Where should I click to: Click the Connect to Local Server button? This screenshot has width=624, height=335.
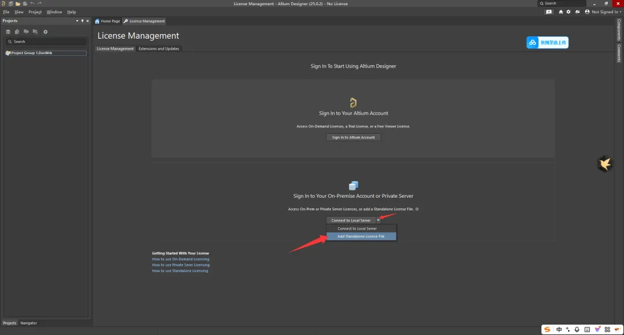[x=351, y=220]
